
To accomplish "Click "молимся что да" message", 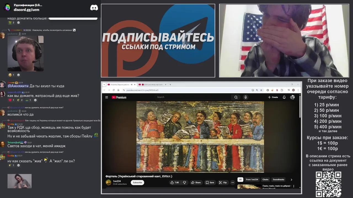I will coord(20,114).
